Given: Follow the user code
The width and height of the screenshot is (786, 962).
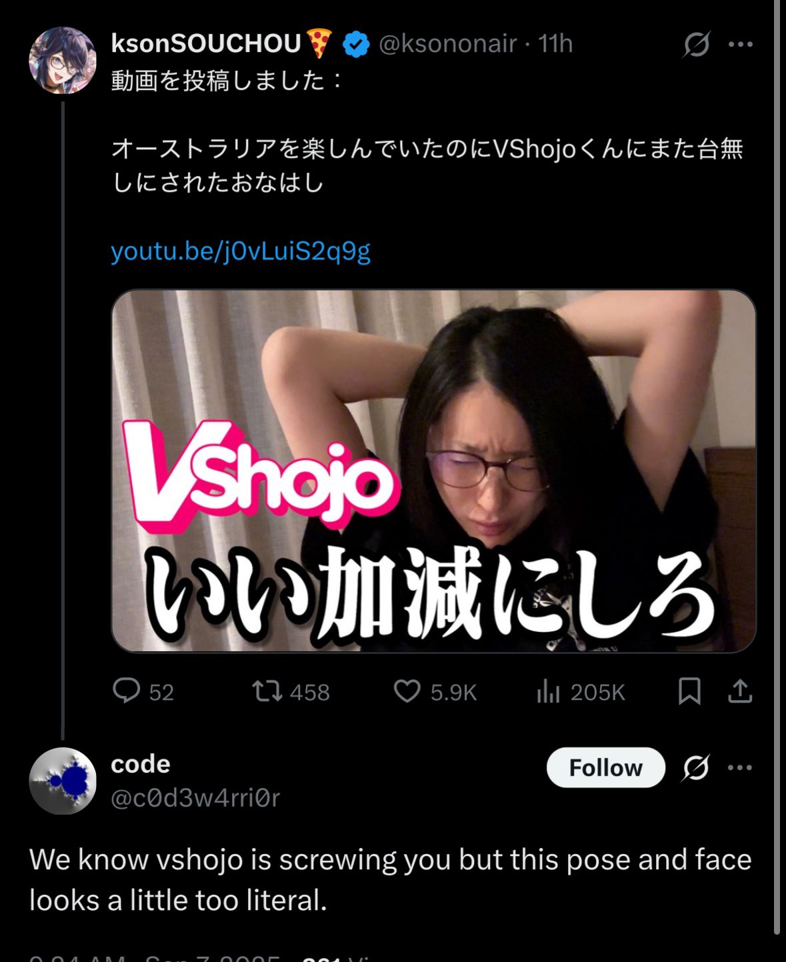Looking at the screenshot, I should [606, 767].
